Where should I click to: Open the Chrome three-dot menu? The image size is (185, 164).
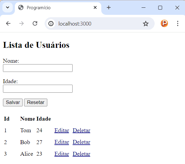tap(178, 23)
